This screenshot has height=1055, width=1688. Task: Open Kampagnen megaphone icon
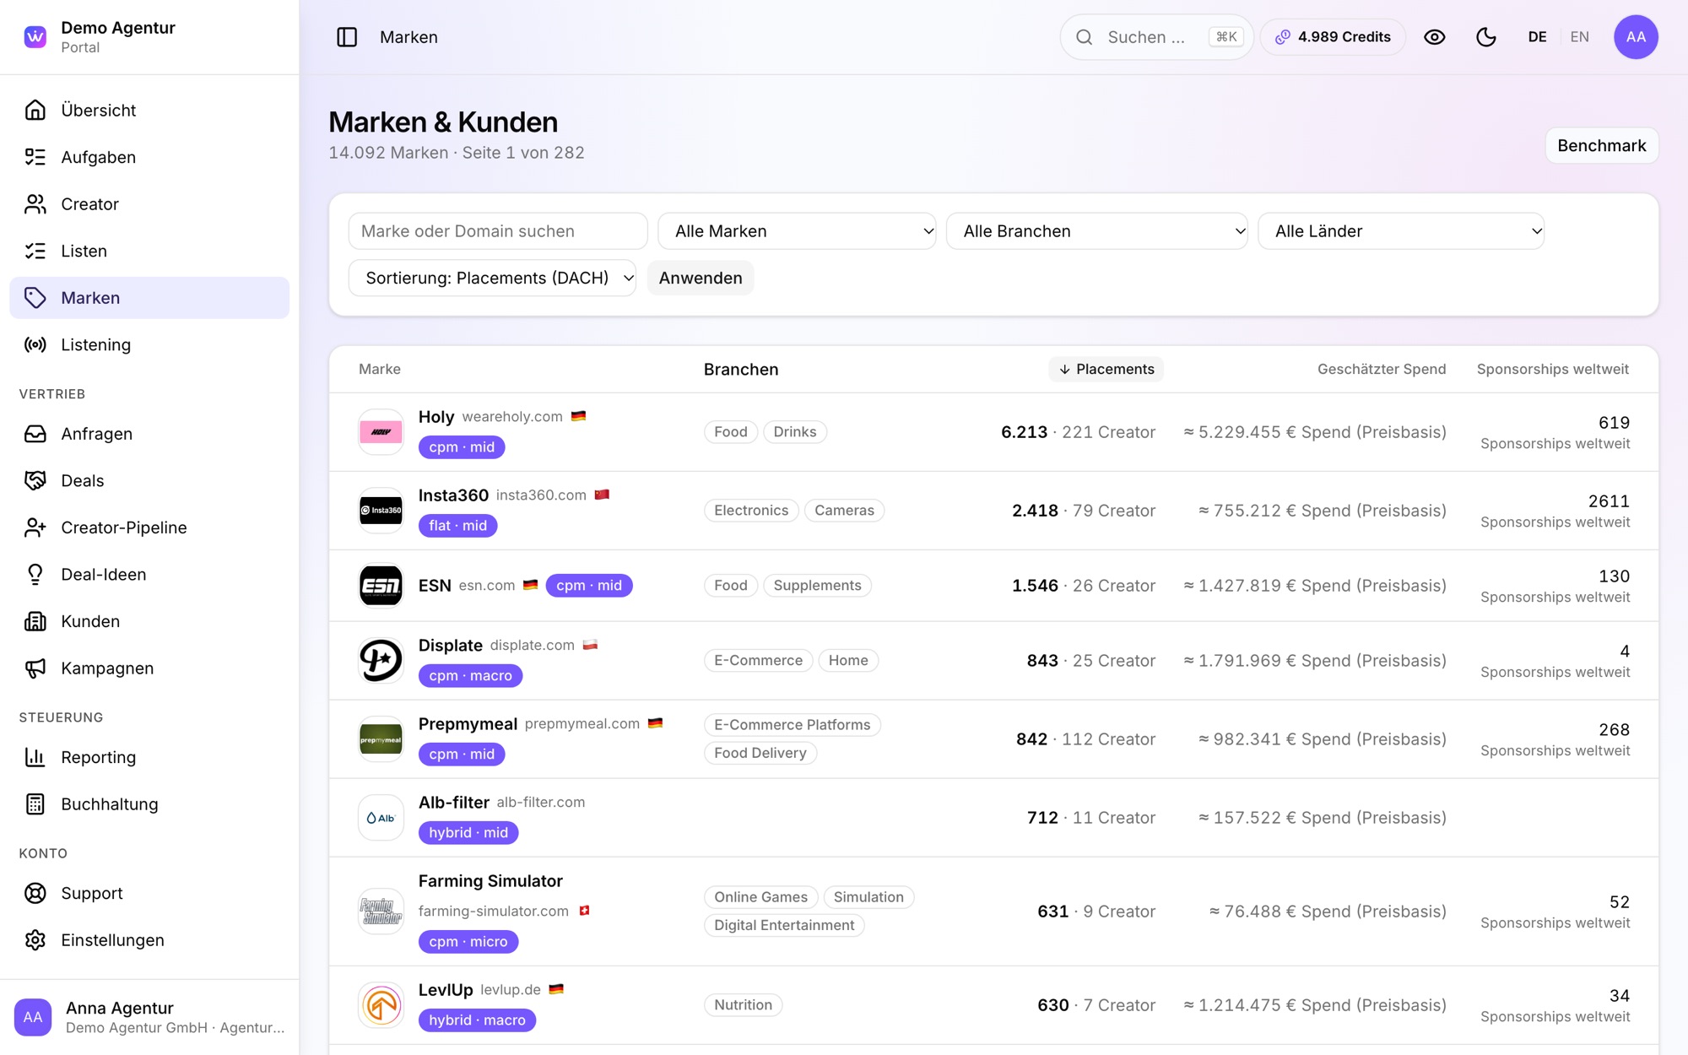pos(35,668)
